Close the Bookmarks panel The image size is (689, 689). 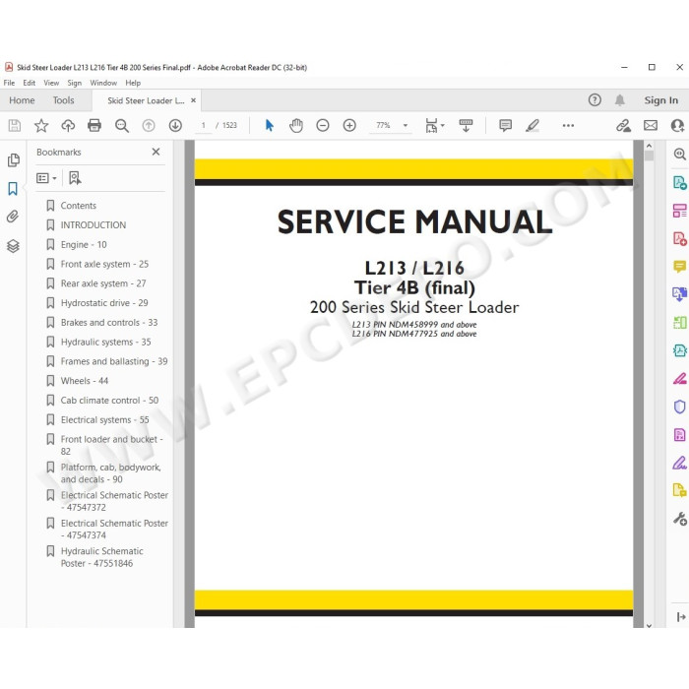[156, 152]
